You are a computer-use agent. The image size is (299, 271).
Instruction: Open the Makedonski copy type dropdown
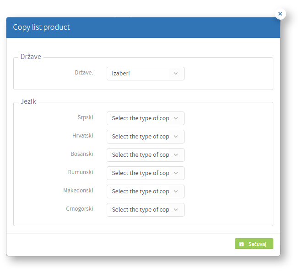(x=146, y=191)
